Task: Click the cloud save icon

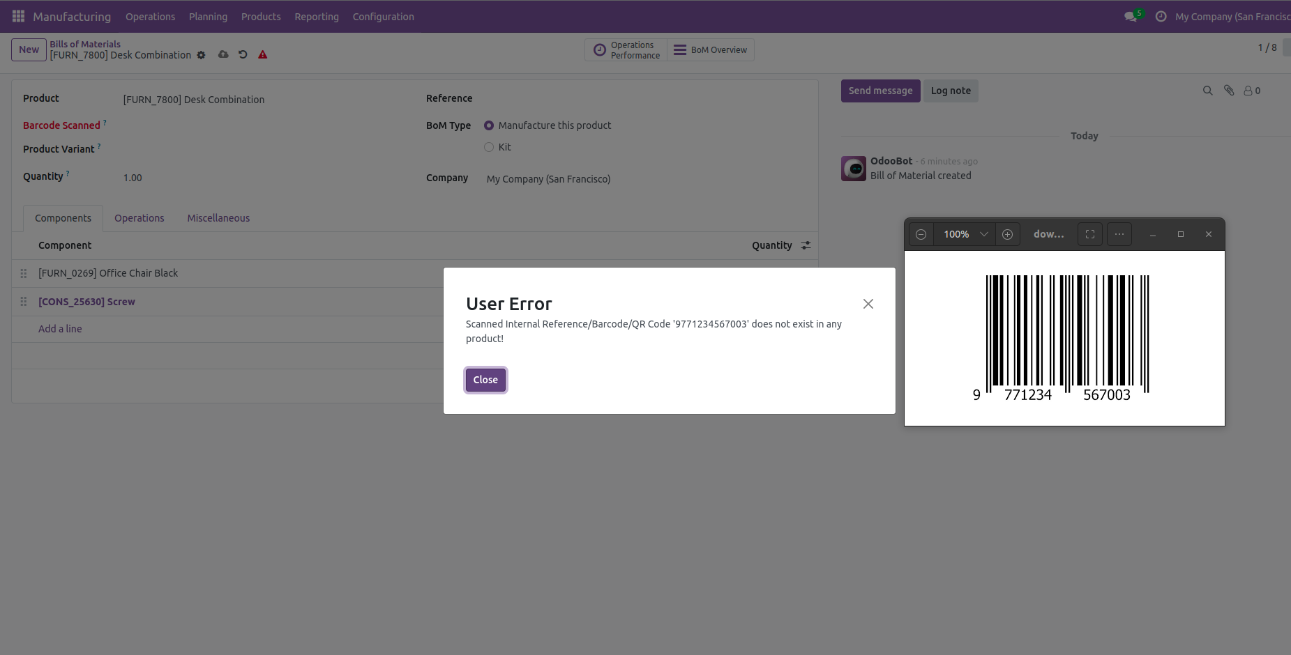Action: [x=223, y=54]
